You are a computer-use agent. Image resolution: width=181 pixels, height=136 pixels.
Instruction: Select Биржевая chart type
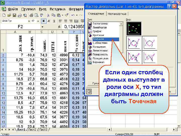[104, 62]
